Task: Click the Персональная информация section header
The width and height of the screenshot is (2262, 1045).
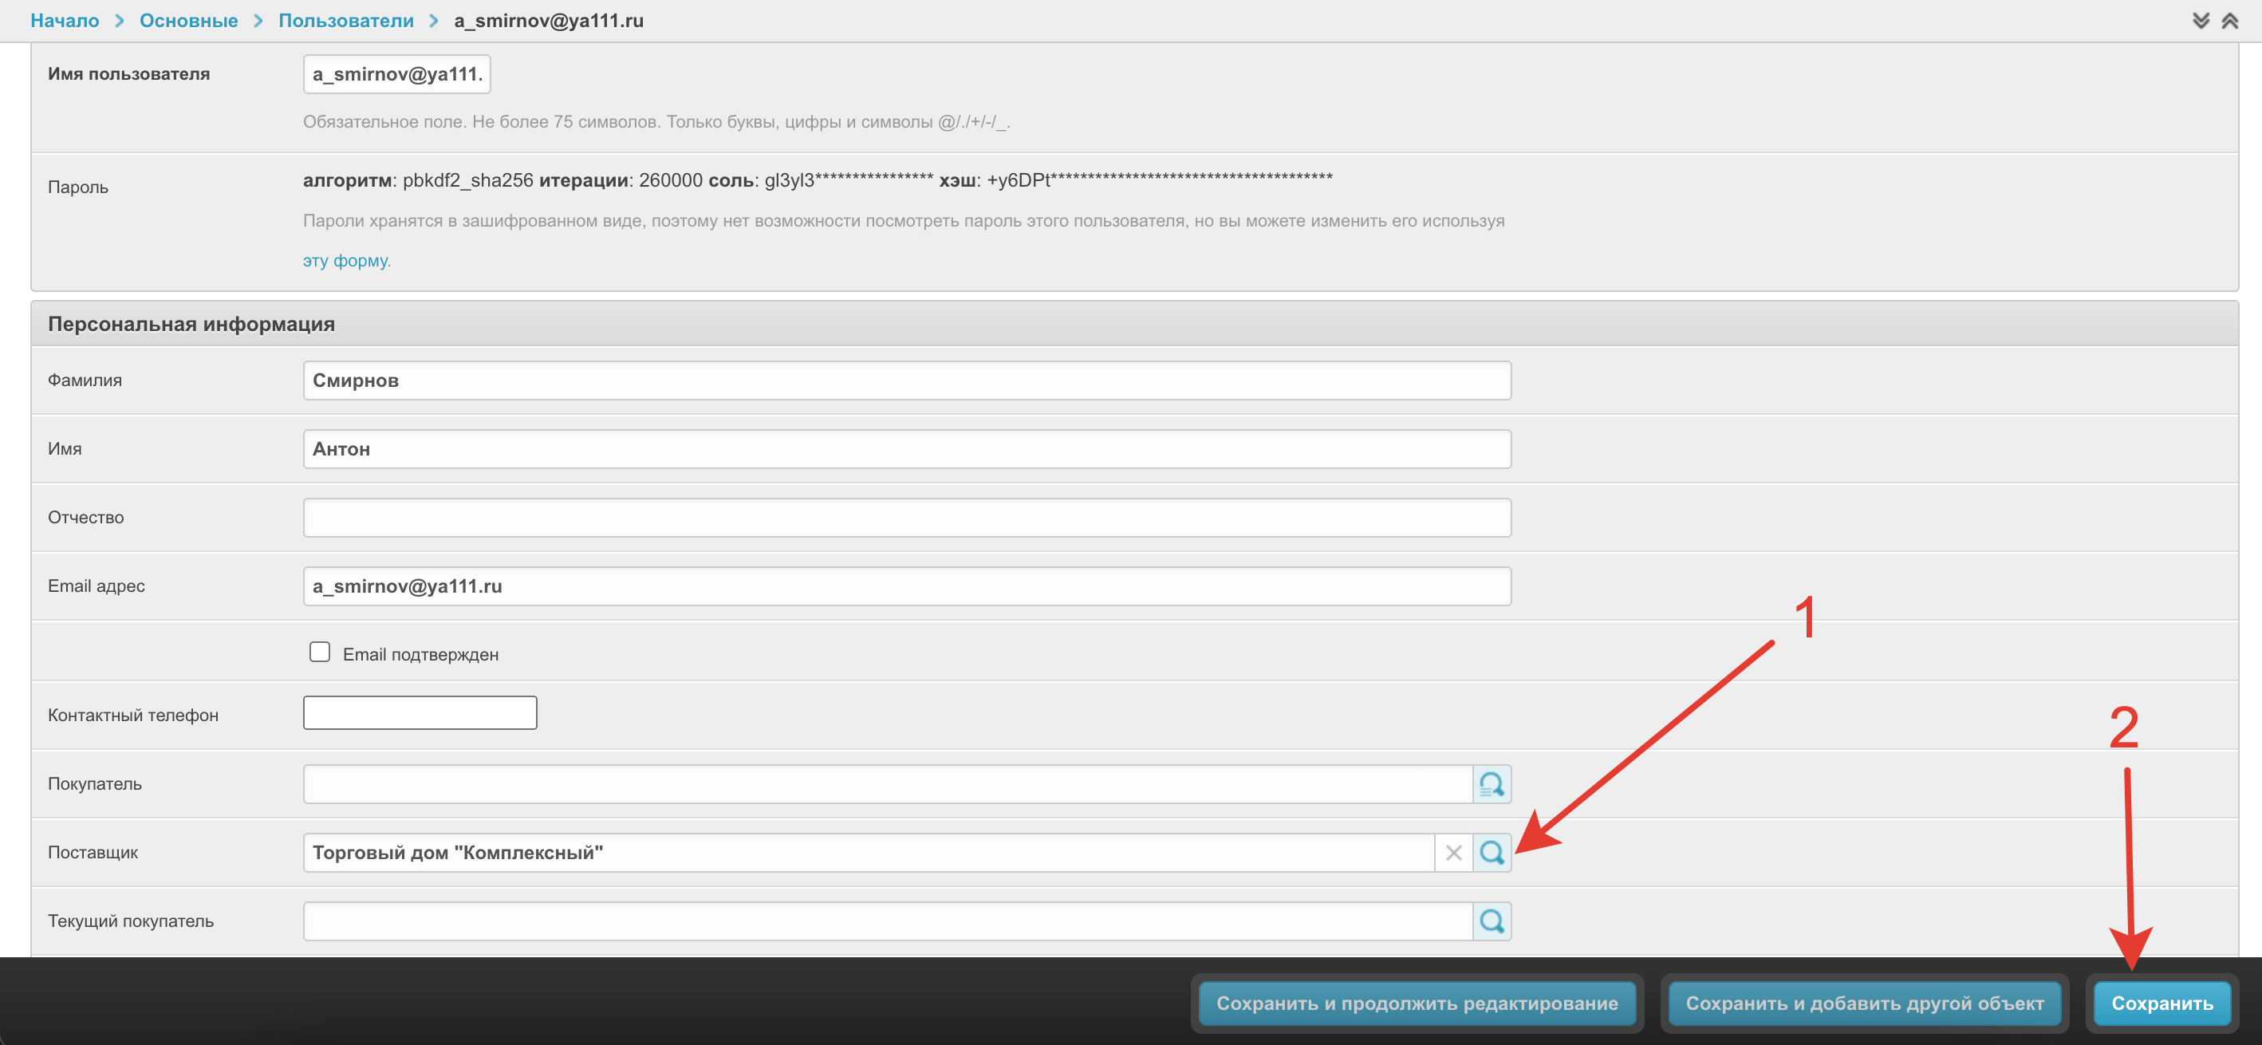Action: 1134,323
